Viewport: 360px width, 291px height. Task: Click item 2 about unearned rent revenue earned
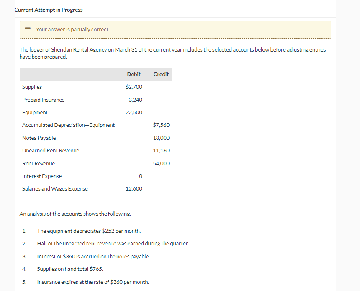[113, 244]
